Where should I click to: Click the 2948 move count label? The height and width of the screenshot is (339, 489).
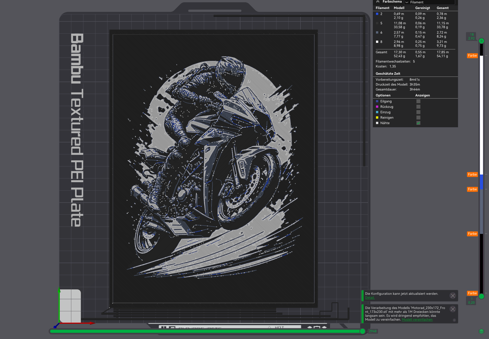click(x=373, y=331)
